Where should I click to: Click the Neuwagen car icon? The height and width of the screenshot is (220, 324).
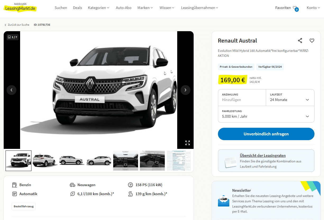[72, 185]
